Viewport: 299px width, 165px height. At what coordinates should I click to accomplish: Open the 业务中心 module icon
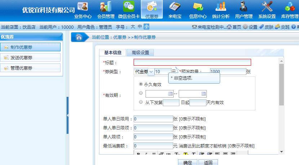click(83, 10)
